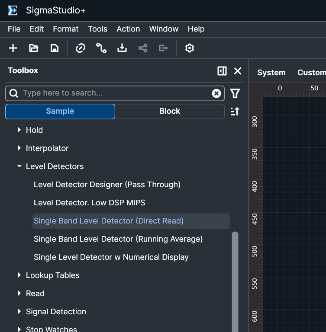Click the Lookup Tables label
This screenshot has width=326, height=332.
[52, 275]
